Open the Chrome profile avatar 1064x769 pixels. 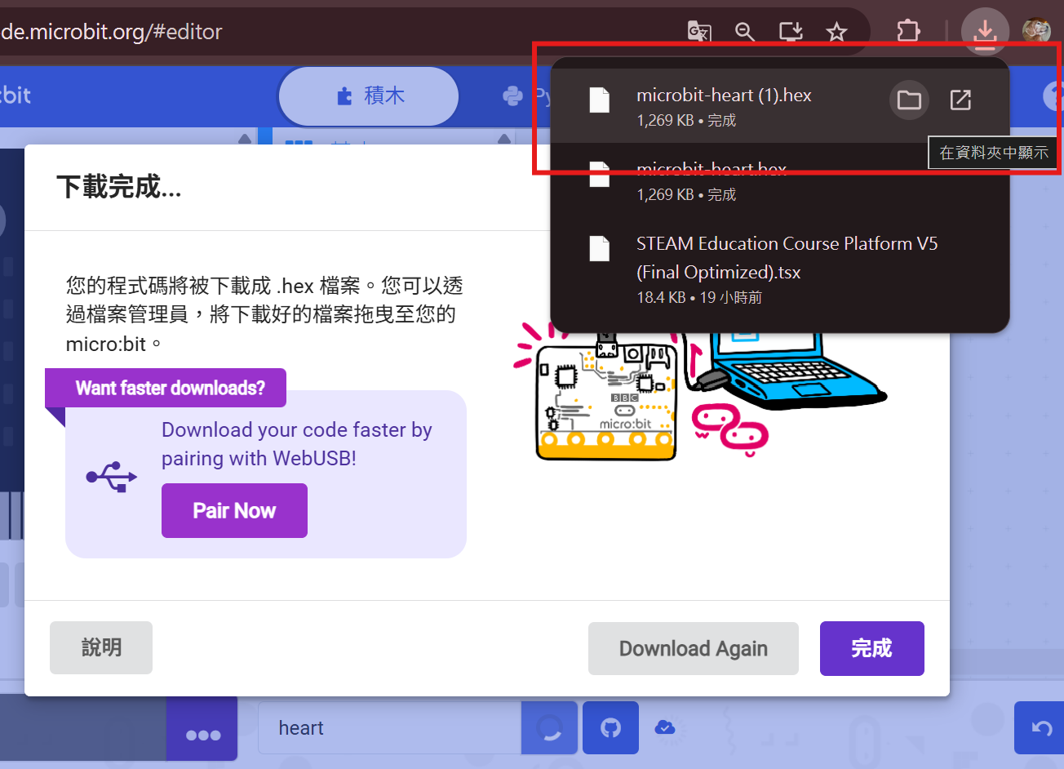[x=1036, y=32]
